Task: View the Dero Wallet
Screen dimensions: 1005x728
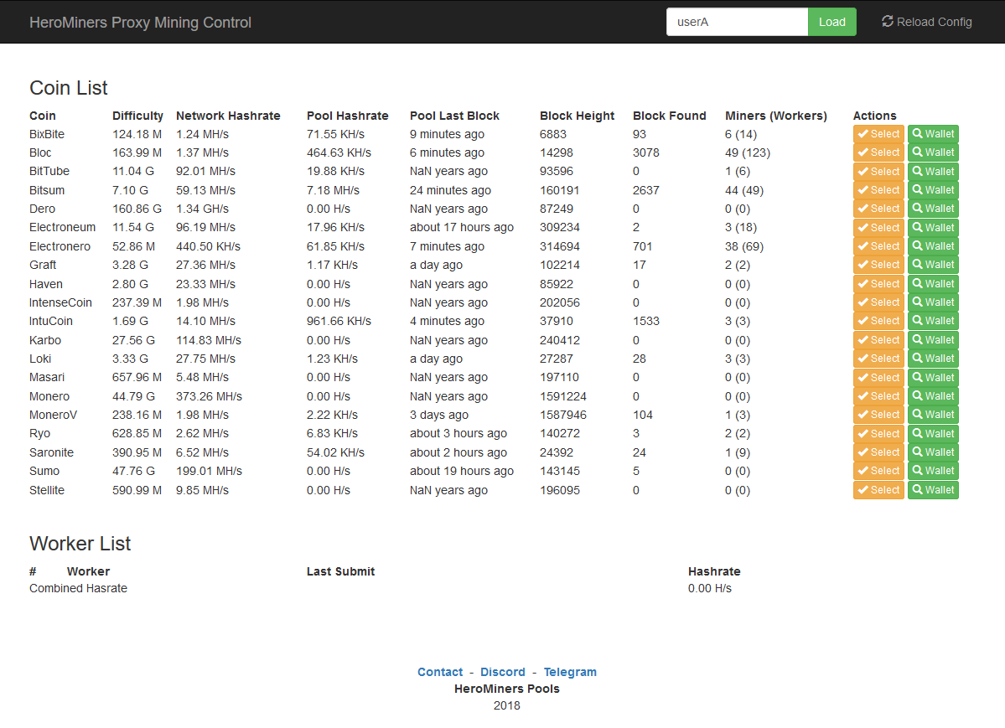Action: (933, 209)
